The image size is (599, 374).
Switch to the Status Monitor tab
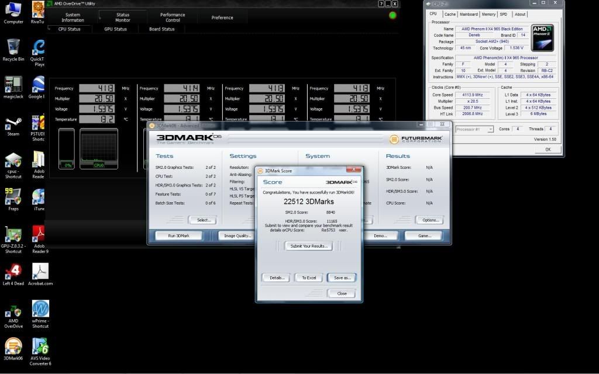tap(123, 18)
